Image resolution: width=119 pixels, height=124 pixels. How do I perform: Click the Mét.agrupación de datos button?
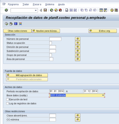[27, 75]
